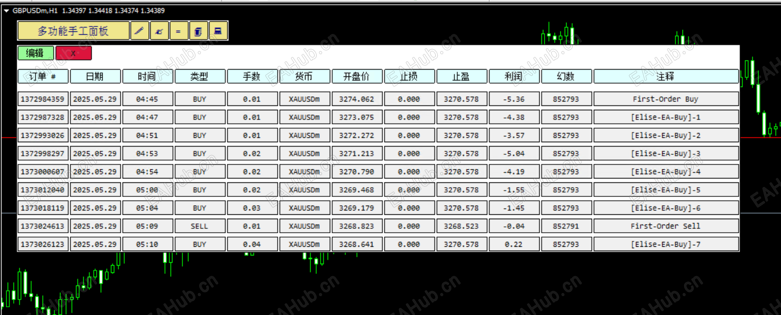Sort by the 订单 # column header
Screen dimensions: 781x315
[x=43, y=76]
